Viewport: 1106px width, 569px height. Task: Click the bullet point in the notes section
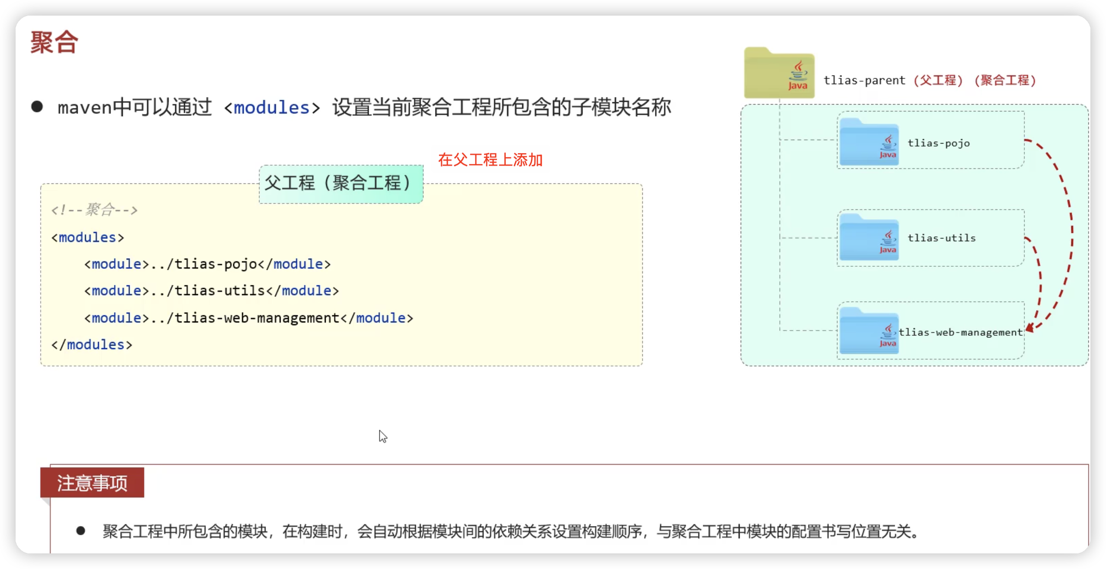tap(81, 531)
